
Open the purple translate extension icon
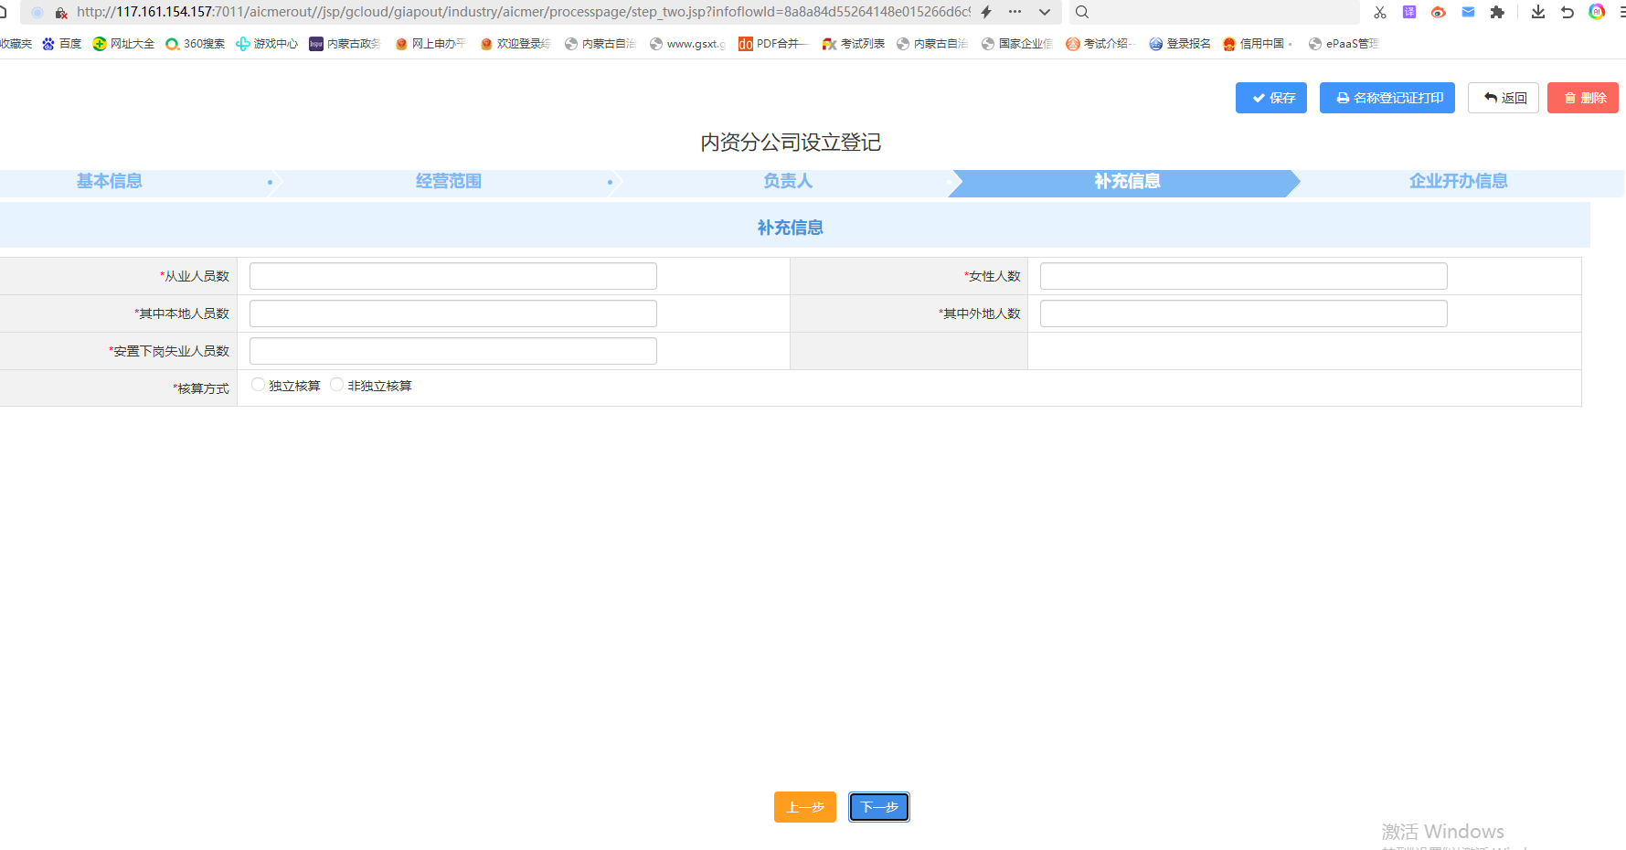(1409, 12)
